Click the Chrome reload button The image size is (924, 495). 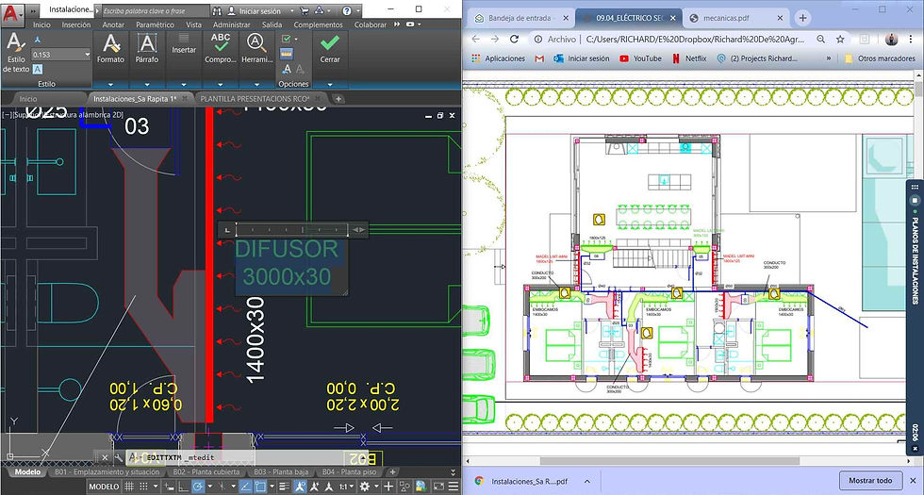click(514, 39)
